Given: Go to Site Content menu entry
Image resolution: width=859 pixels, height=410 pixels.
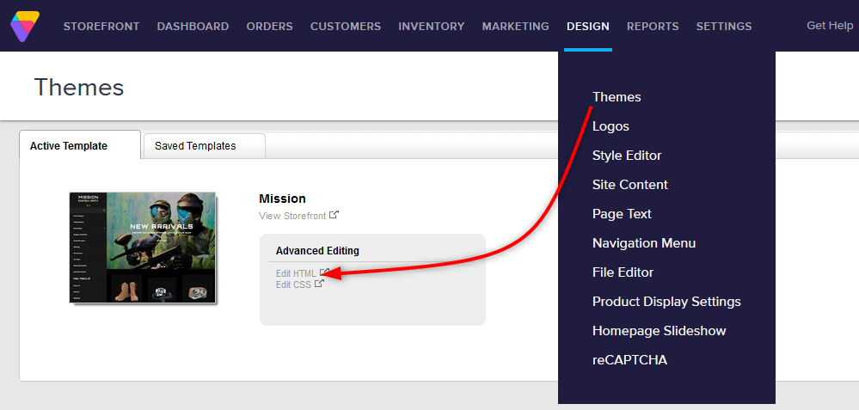Looking at the screenshot, I should (629, 185).
